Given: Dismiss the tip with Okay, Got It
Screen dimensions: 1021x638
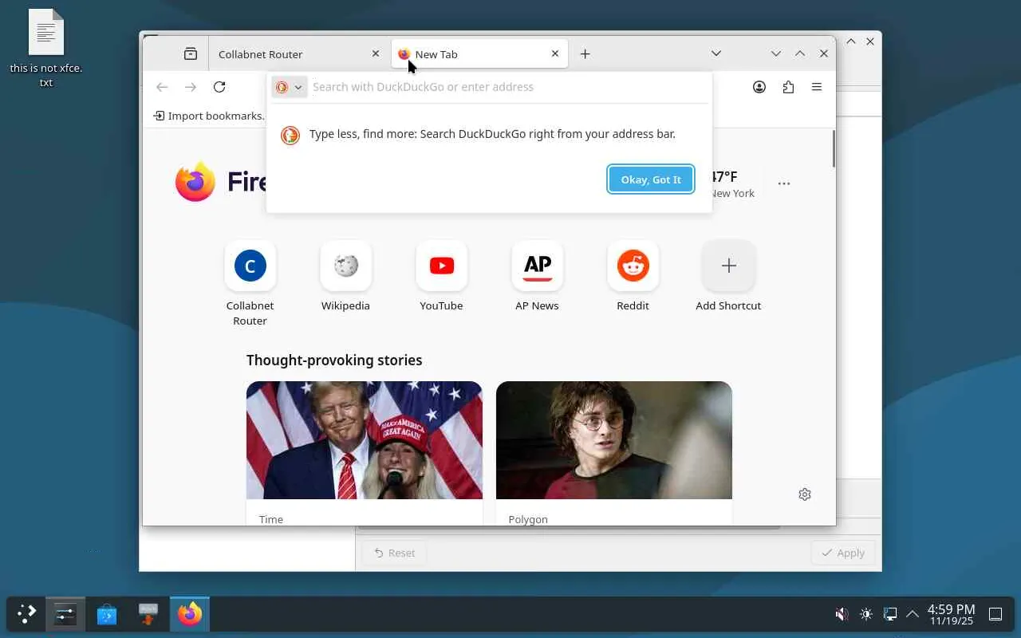Looking at the screenshot, I should pyautogui.click(x=651, y=179).
